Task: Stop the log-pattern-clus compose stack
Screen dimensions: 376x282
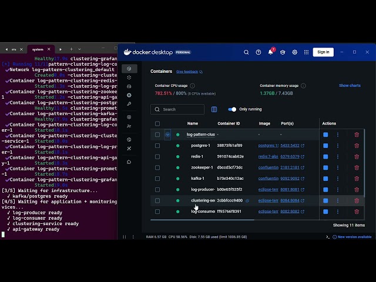Action: click(325, 135)
